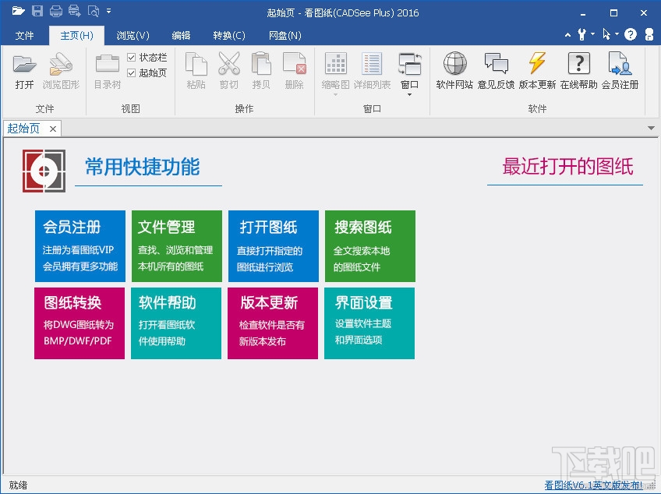This screenshot has height=494, width=661.
Task: Click the 打开图纸 open drawing tile
Action: [272, 245]
